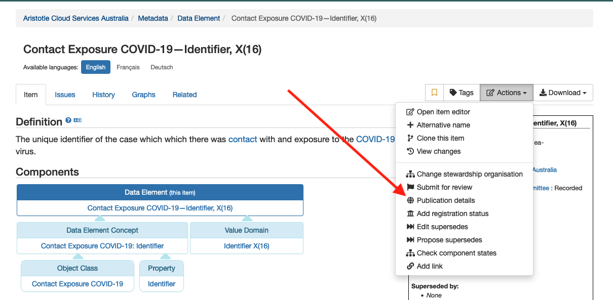Switch to the History tab

103,95
